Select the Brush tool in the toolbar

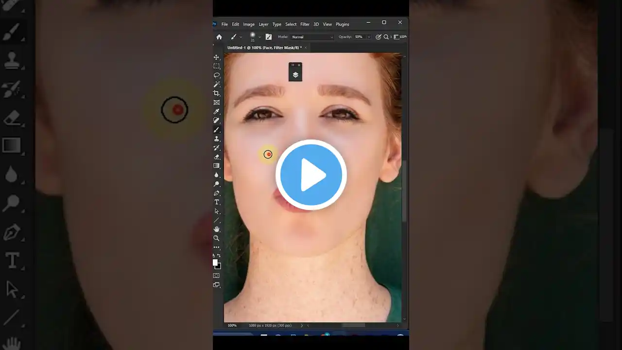(217, 129)
